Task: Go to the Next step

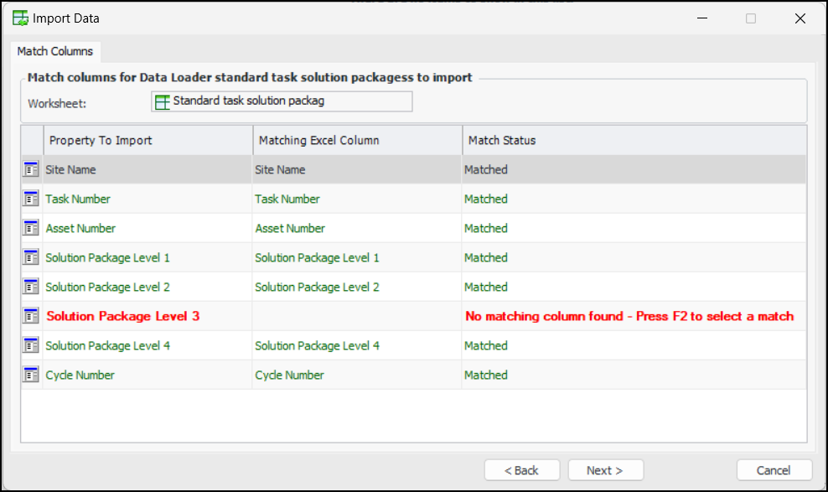Action: pyautogui.click(x=605, y=470)
